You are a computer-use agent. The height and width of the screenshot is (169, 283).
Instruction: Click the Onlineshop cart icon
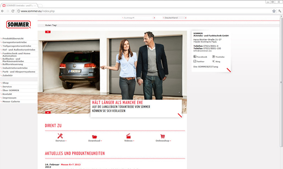[x=163, y=136]
